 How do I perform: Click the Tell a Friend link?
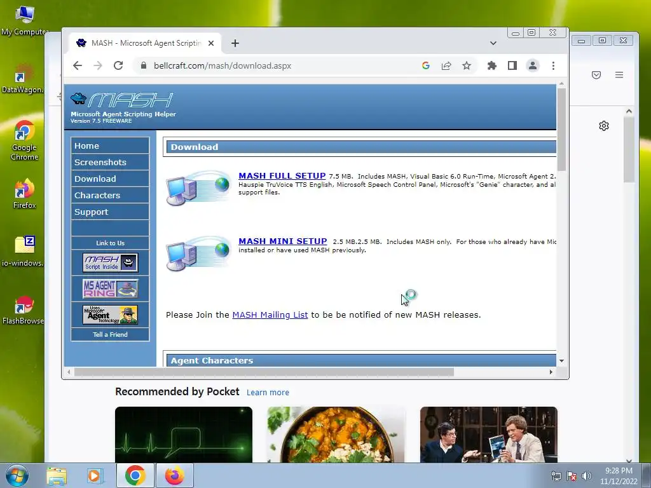pos(110,334)
